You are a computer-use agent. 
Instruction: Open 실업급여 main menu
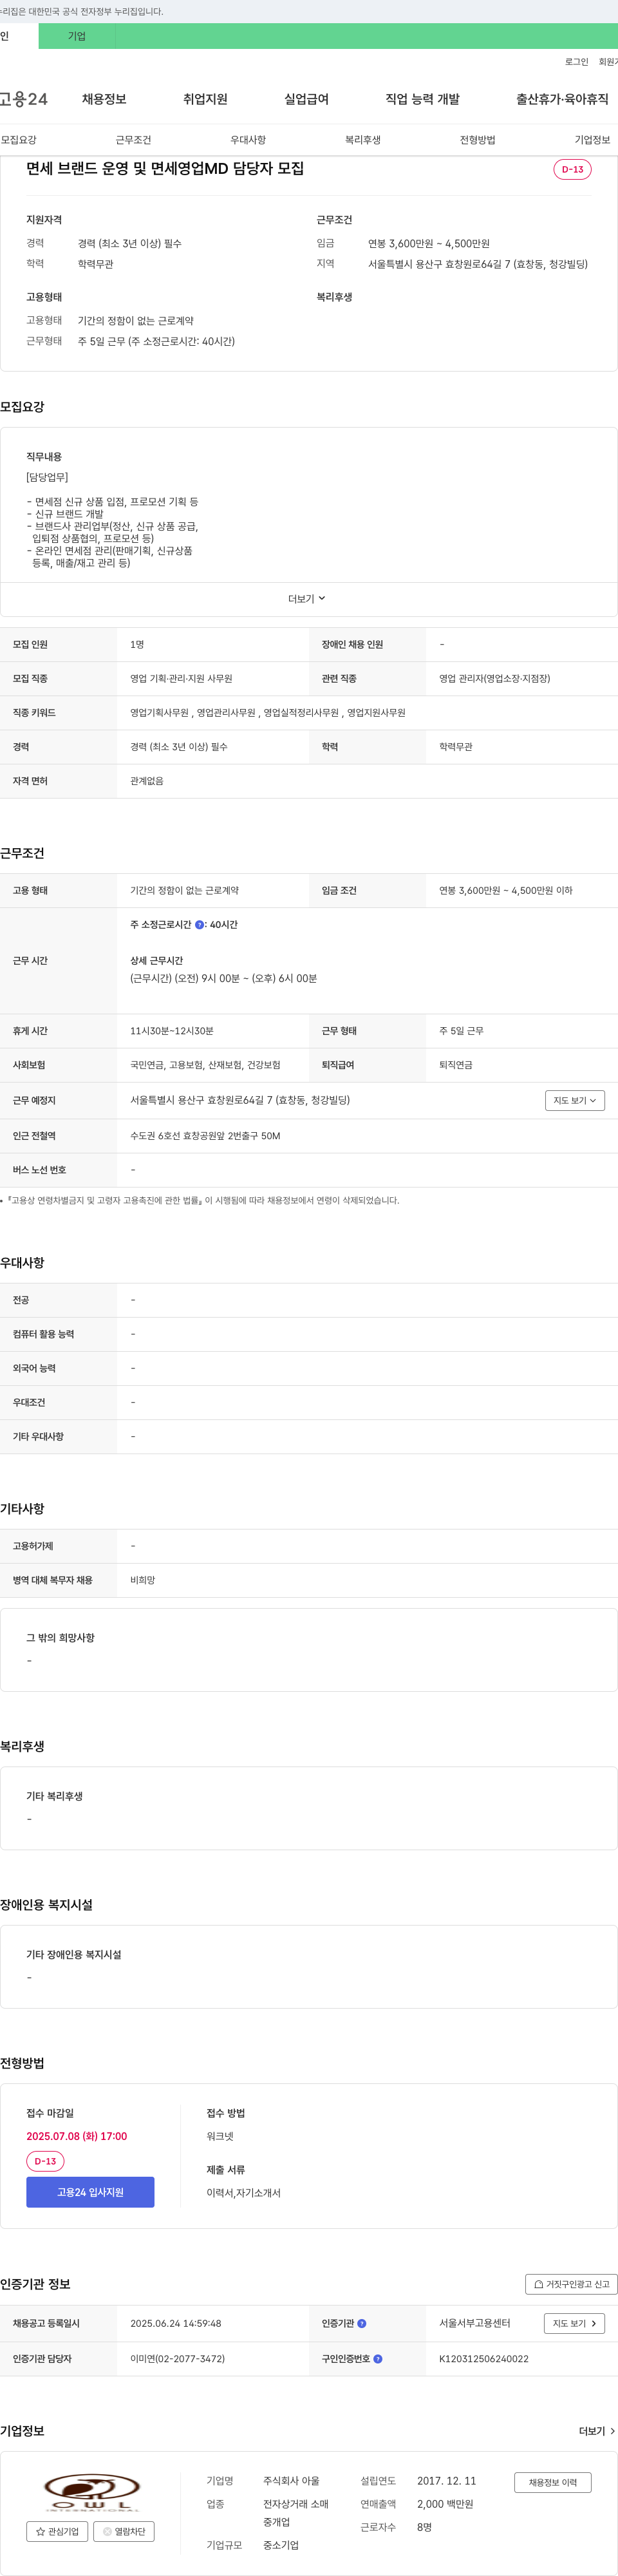306,99
